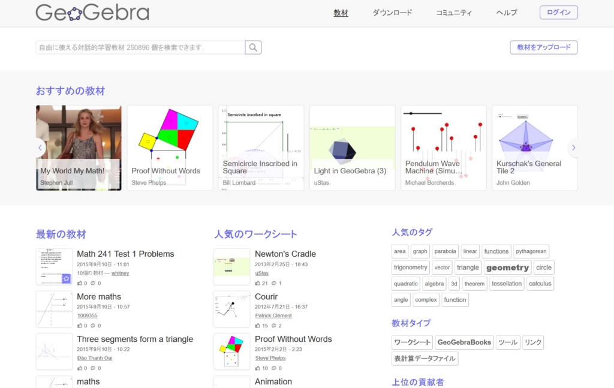The image size is (614, 388).
Task: Focus the materials search field
Action: (x=140, y=47)
